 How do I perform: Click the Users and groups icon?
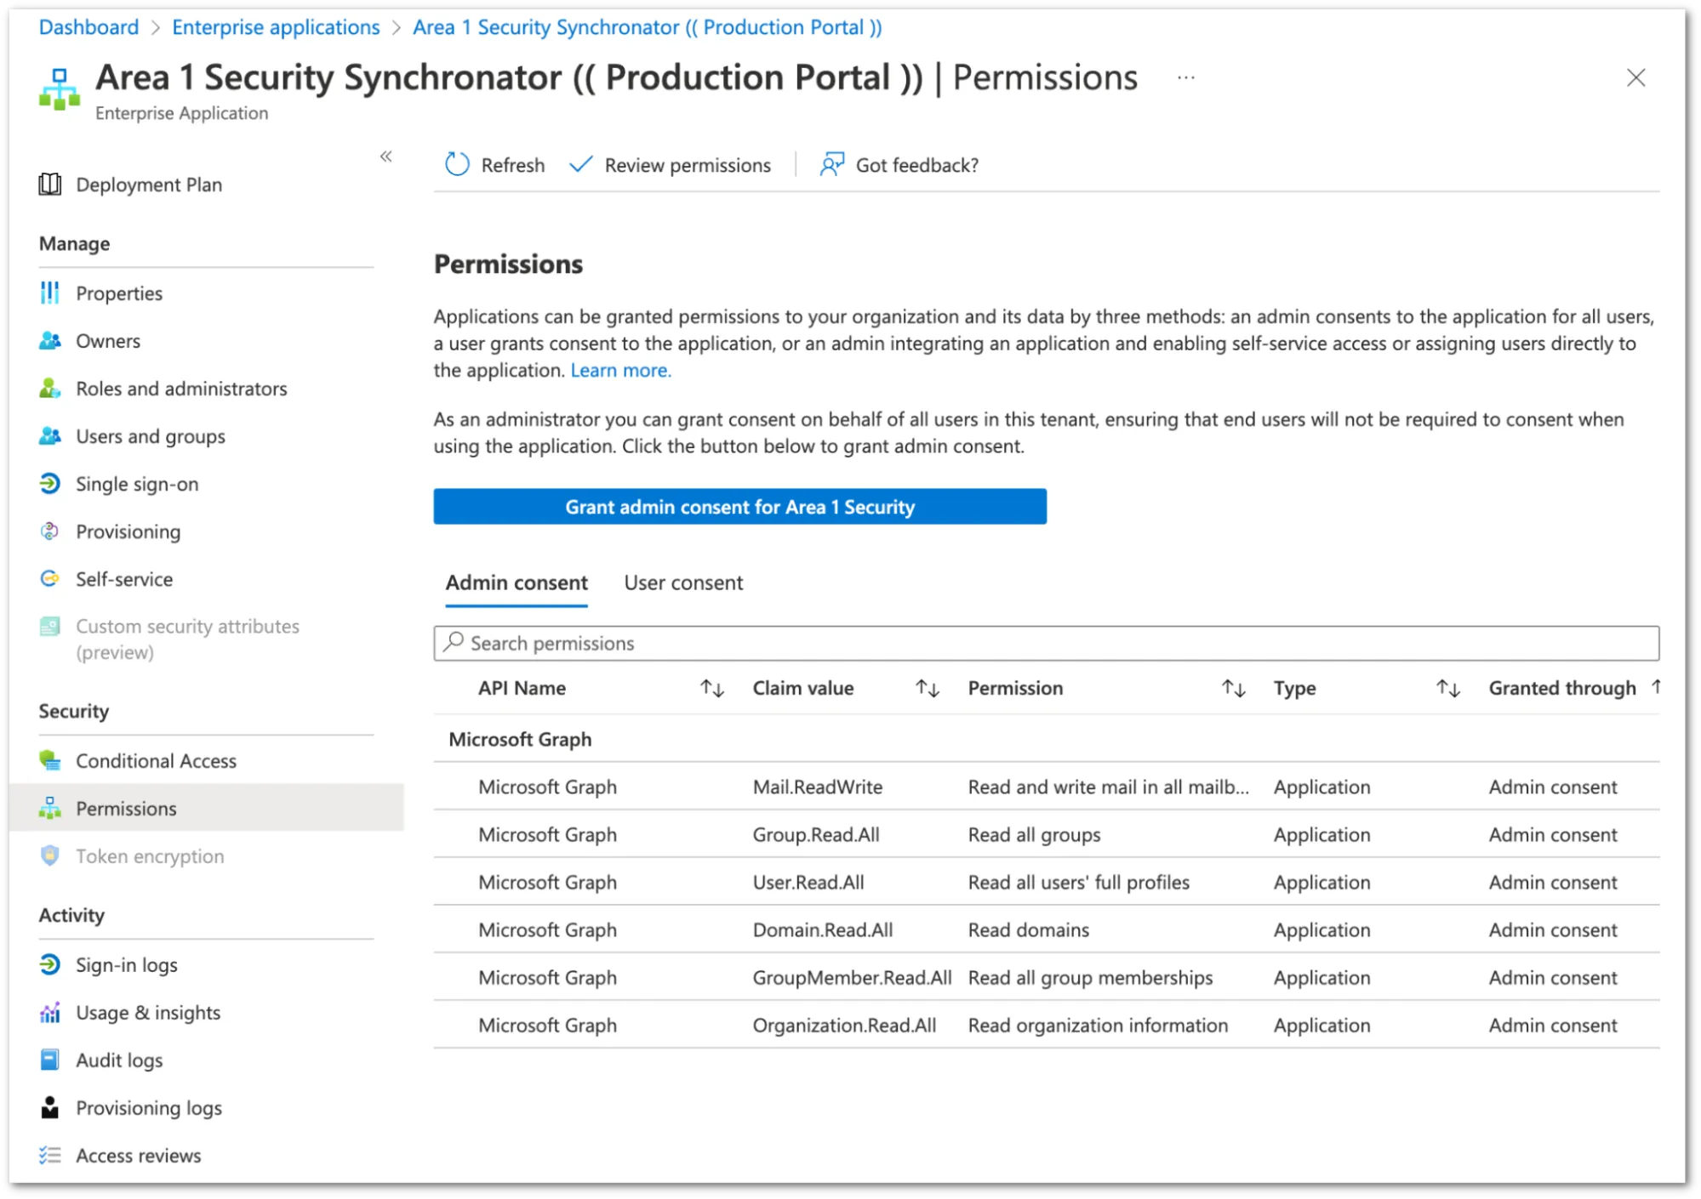(x=50, y=435)
